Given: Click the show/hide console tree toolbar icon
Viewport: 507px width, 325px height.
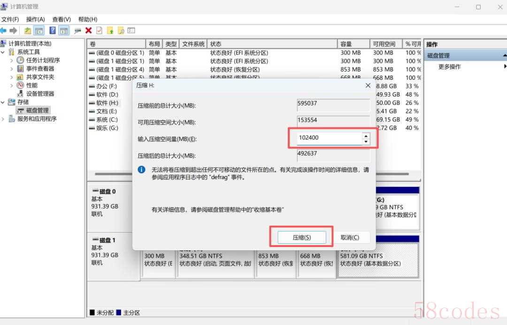Looking at the screenshot, I should (39, 31).
